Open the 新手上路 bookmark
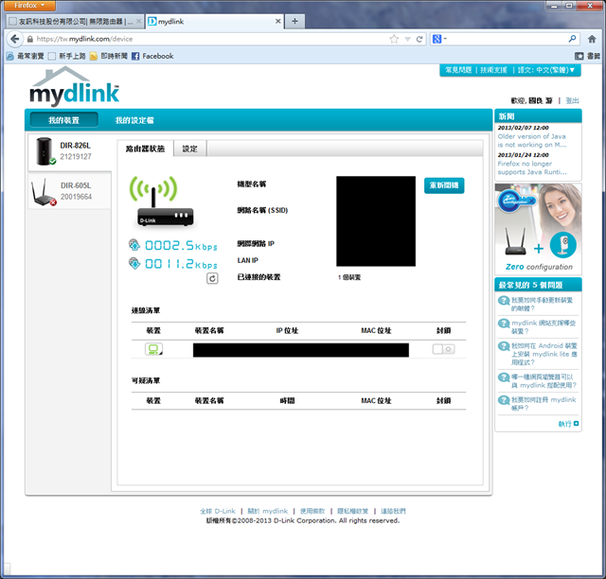 [67, 57]
